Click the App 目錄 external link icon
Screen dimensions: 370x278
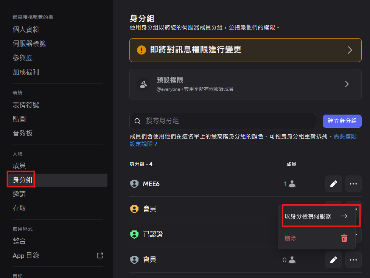(100, 255)
